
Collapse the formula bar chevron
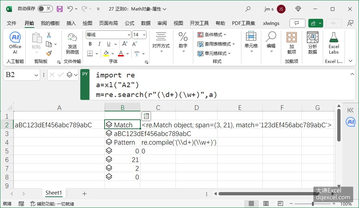point(352,74)
